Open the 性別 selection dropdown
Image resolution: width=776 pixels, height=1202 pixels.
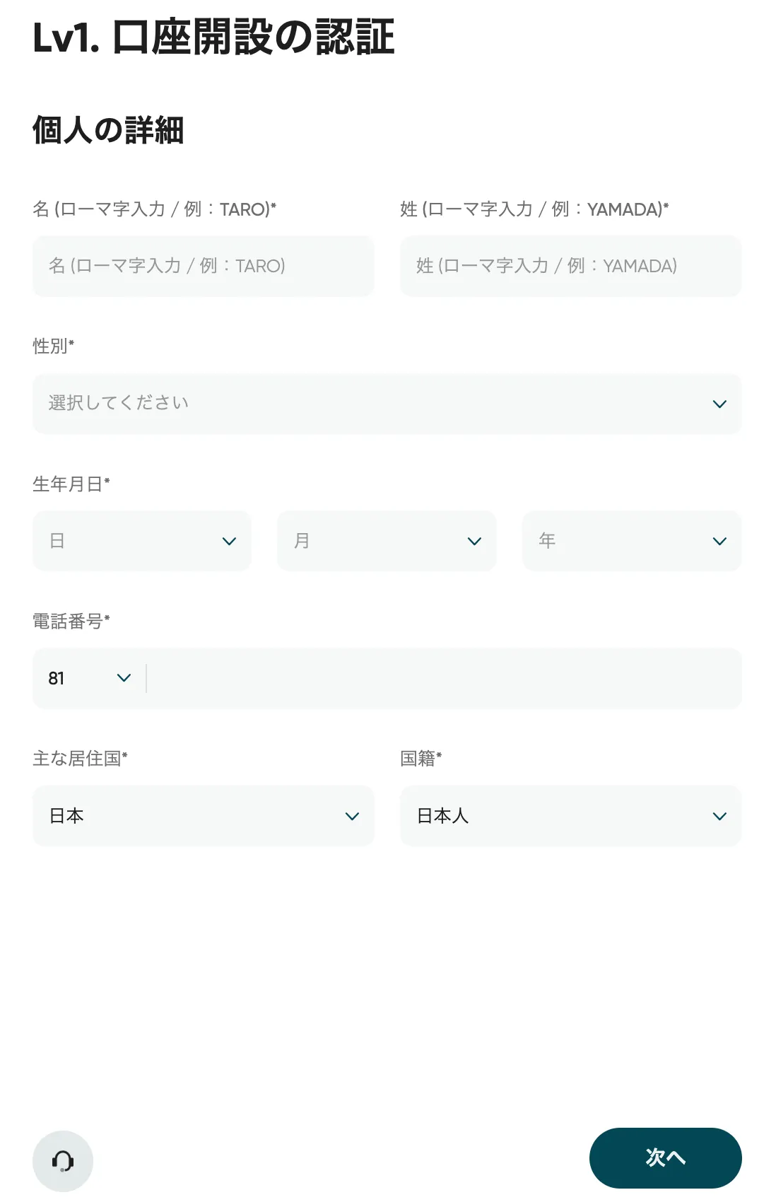pos(387,404)
